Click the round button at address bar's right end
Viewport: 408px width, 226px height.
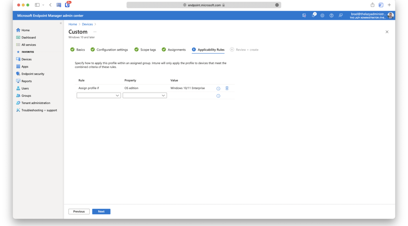coord(277,5)
